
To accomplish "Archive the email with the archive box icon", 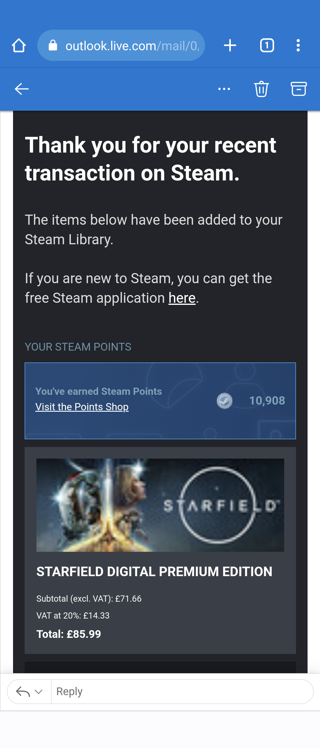I will pos(299,89).
